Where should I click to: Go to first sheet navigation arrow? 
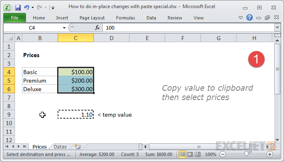click(x=7, y=147)
